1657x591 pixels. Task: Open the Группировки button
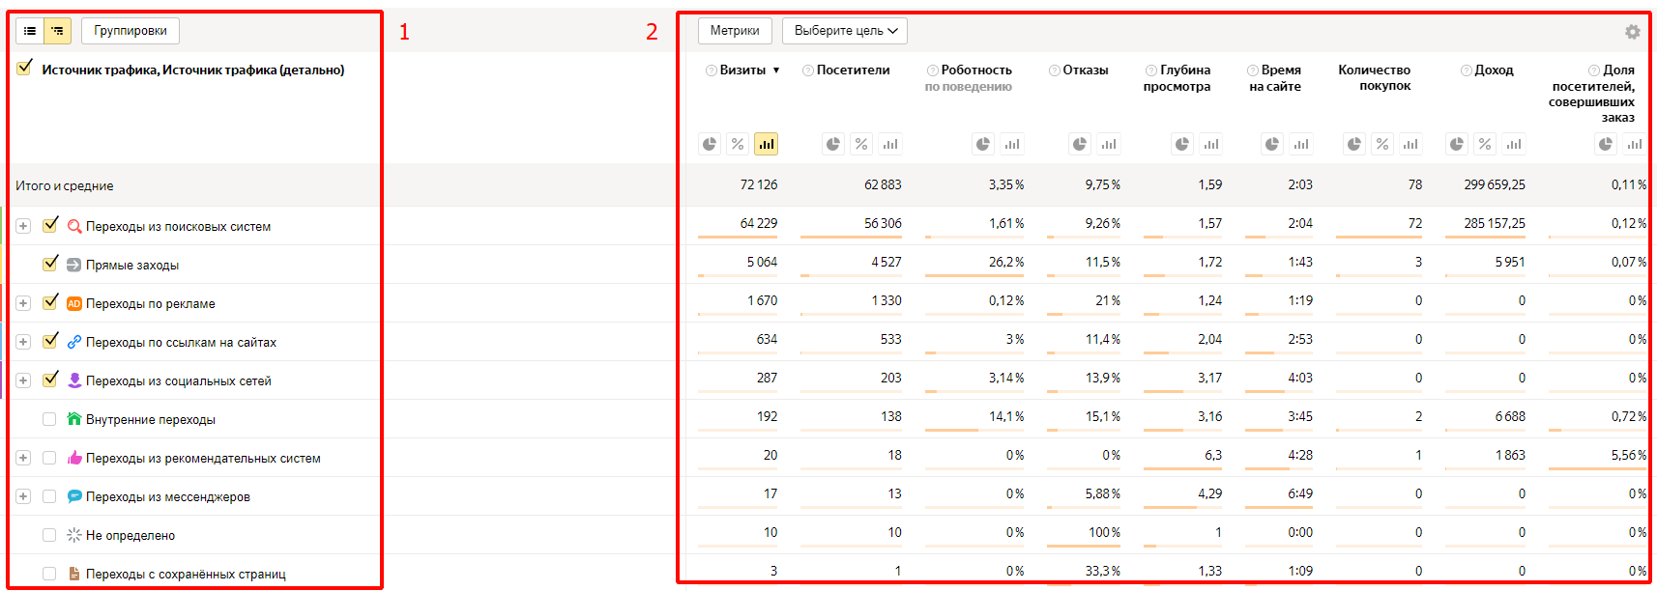tap(131, 31)
